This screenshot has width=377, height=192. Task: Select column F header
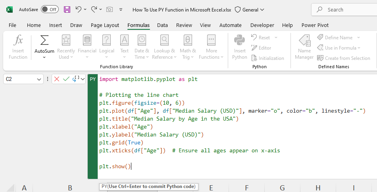point(247,188)
